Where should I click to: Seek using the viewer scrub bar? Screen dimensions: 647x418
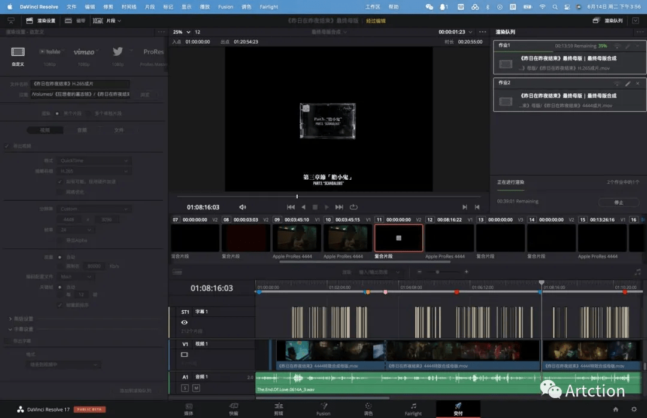[x=329, y=196]
